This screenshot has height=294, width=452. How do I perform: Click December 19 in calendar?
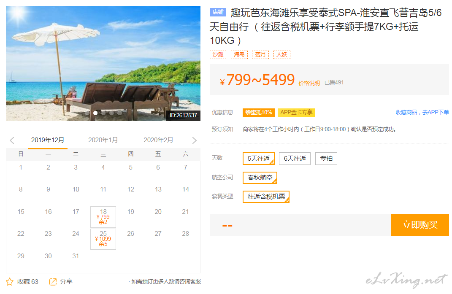[130, 212]
